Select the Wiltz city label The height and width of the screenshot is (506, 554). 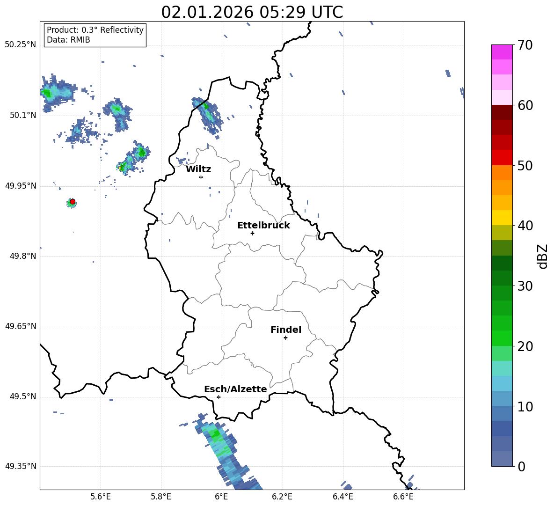198,169
